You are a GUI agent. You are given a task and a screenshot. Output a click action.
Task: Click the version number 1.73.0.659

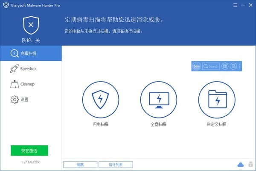coord(31,162)
